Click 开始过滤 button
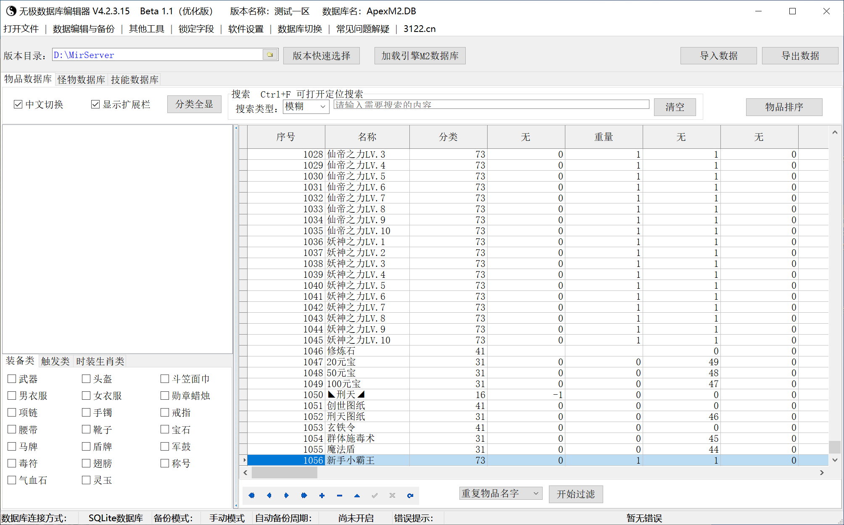Image resolution: width=844 pixels, height=525 pixels. pyautogui.click(x=576, y=494)
